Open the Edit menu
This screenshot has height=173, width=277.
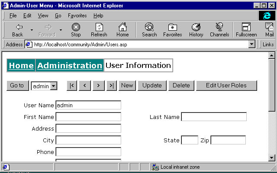point(27,16)
